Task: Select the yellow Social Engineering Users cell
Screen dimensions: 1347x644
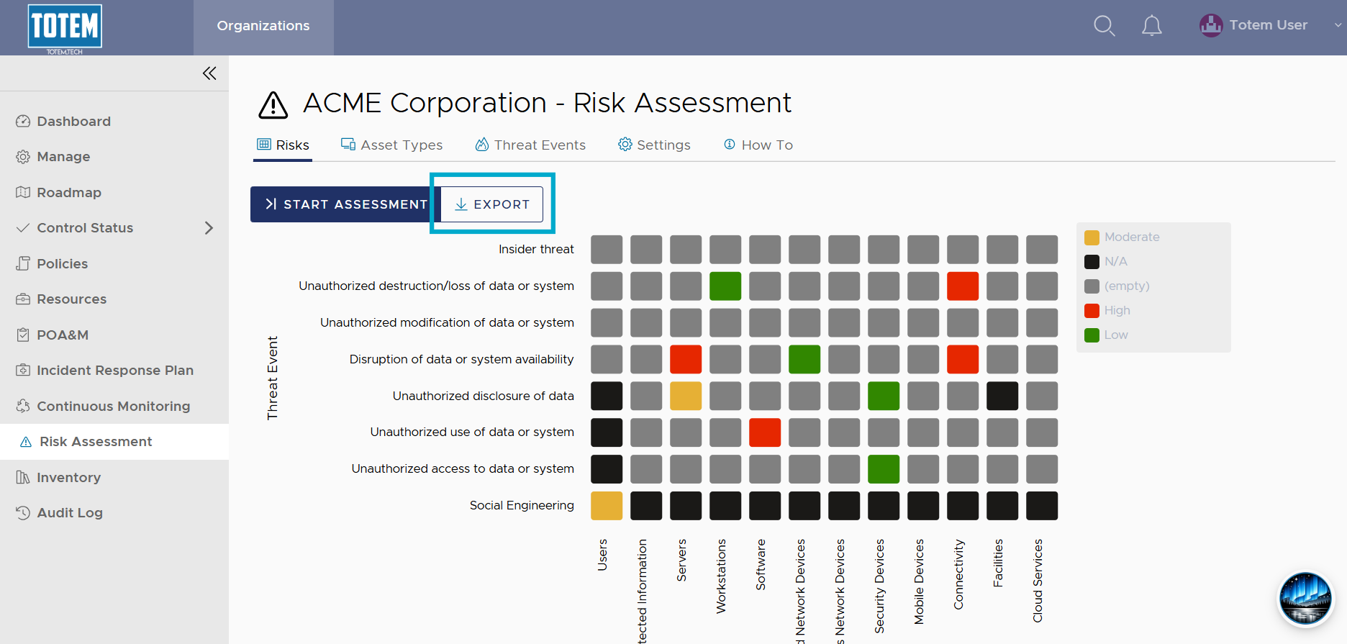Action: (607, 506)
